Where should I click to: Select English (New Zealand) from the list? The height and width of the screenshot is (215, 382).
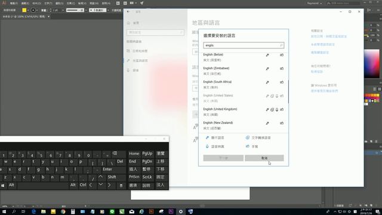(244, 125)
